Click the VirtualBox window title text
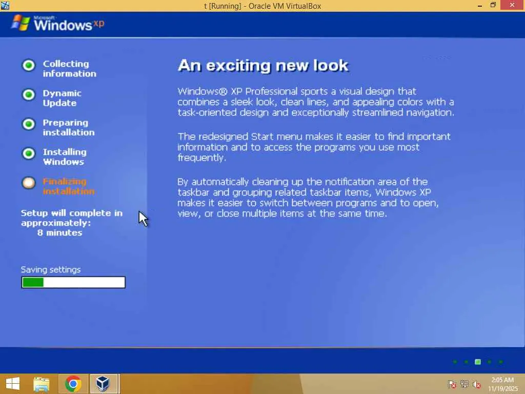Image resolution: width=525 pixels, height=394 pixels. [x=262, y=6]
